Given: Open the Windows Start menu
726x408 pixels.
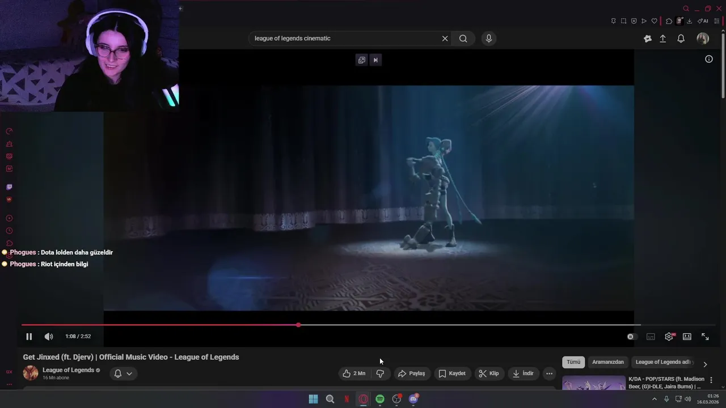Looking at the screenshot, I should point(313,399).
